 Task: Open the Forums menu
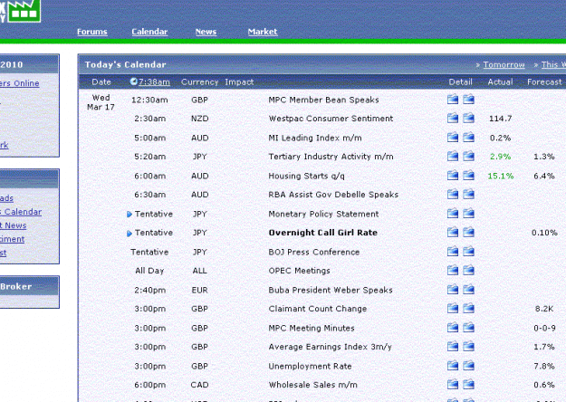tap(92, 32)
